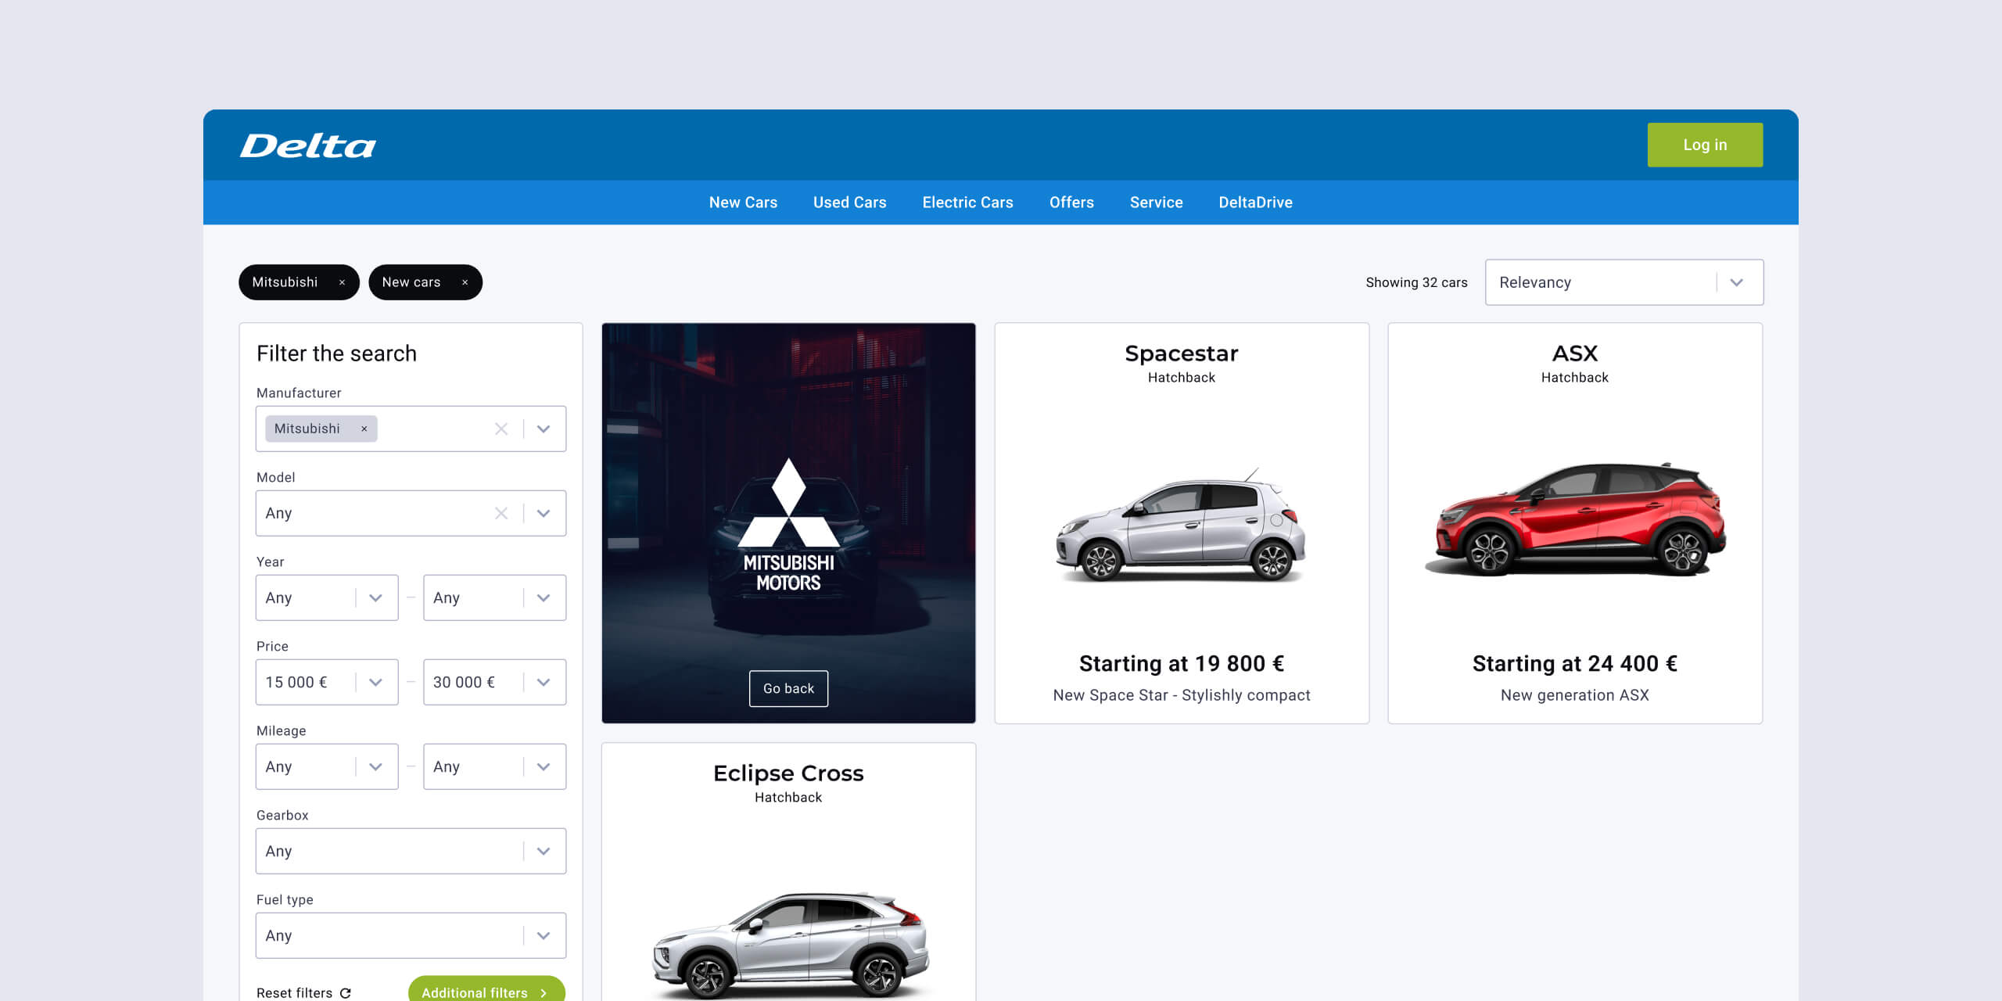This screenshot has width=2002, height=1001.
Task: Click the Mitsubishi Motors three-diamond logo
Action: [x=788, y=503]
